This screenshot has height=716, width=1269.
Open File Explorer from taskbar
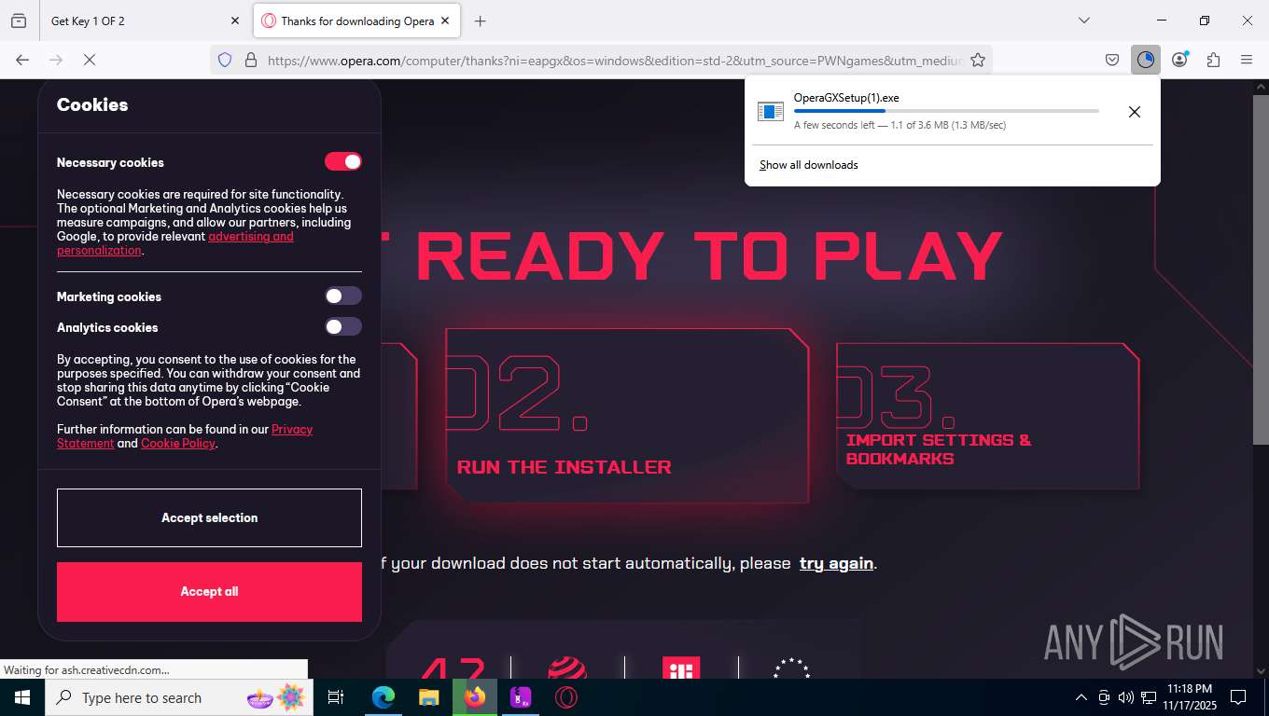[428, 697]
